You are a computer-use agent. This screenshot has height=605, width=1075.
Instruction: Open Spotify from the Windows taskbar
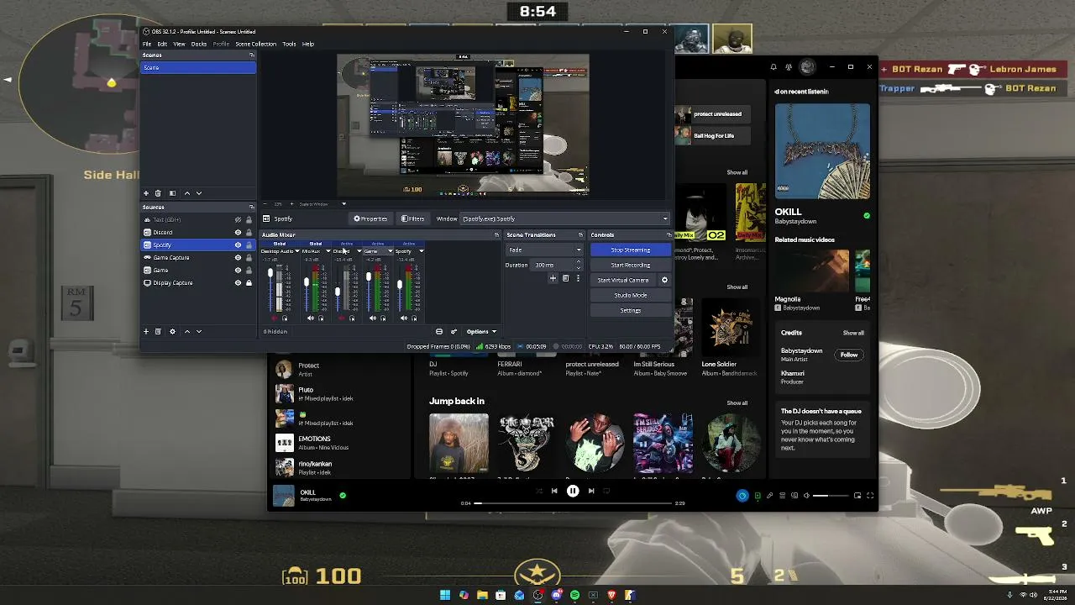[574, 595]
